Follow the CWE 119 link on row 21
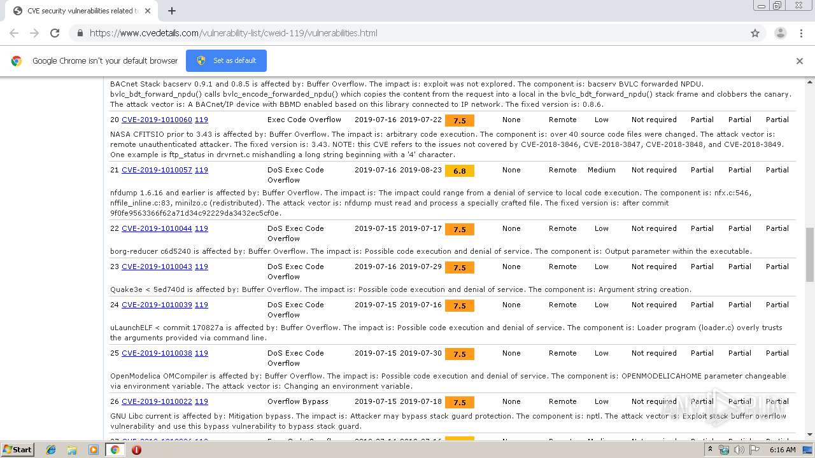 (201, 170)
